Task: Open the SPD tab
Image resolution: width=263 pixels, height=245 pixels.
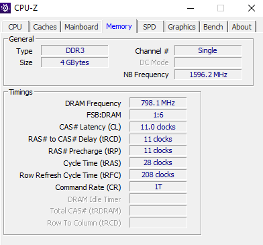Action: [150, 27]
